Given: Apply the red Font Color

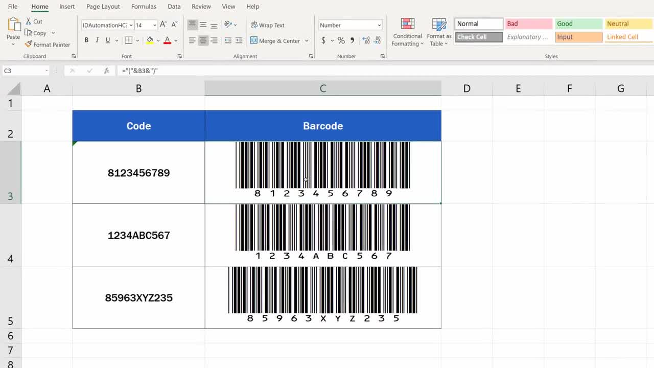Looking at the screenshot, I should click(167, 40).
